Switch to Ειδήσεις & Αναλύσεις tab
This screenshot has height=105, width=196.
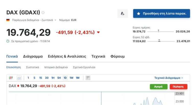coord(67,56)
